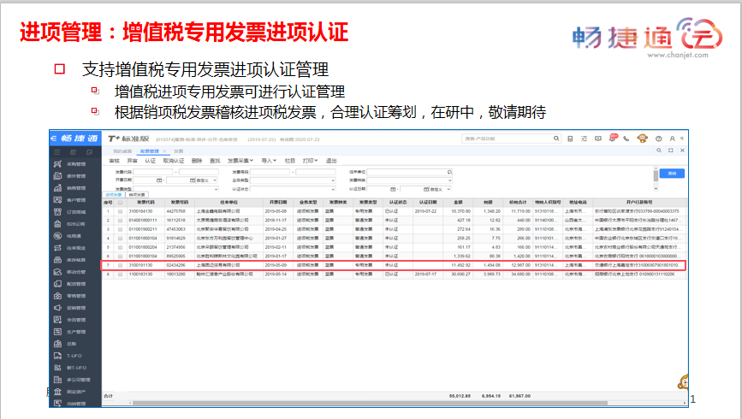The width and height of the screenshot is (742, 419).
Task: Close the 发票管理 tab with its x
Action: (x=164, y=151)
